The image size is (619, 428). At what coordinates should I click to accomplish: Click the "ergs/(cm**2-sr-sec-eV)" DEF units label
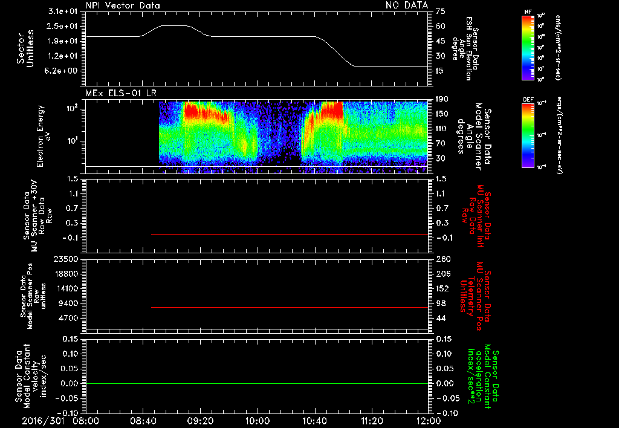coord(559,136)
